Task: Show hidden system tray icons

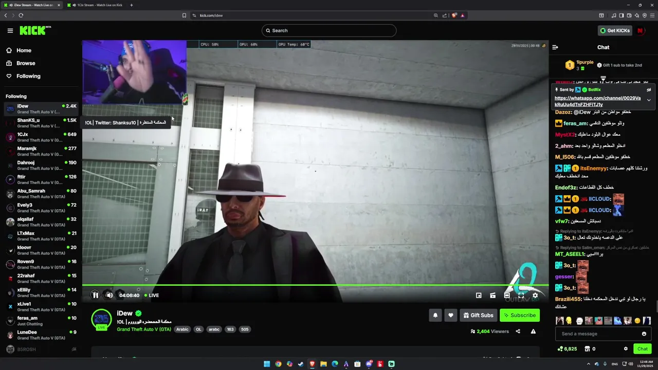Action: pos(589,364)
